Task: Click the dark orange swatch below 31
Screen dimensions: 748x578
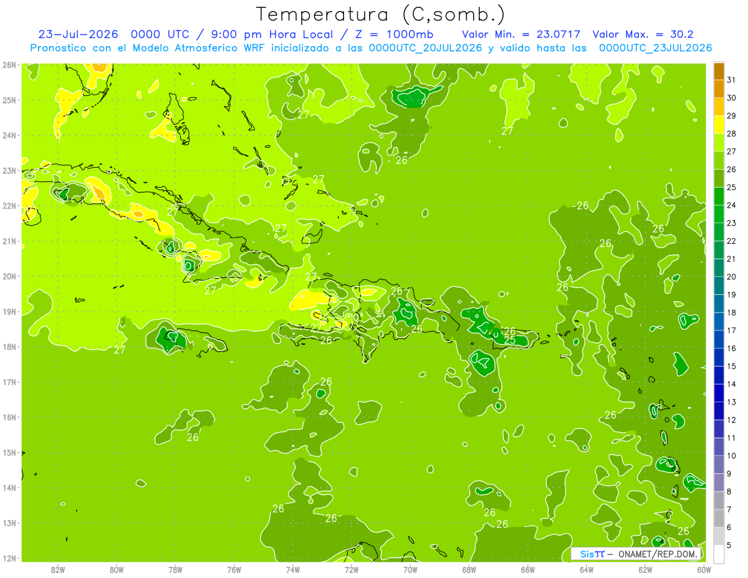Action: [719, 89]
